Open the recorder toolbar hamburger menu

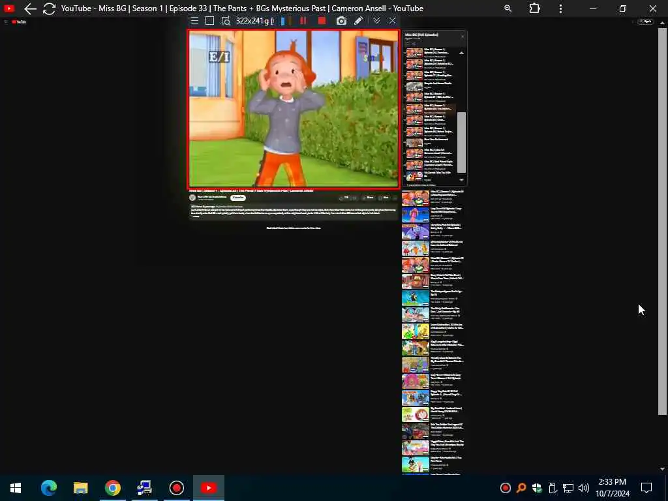coord(194,21)
